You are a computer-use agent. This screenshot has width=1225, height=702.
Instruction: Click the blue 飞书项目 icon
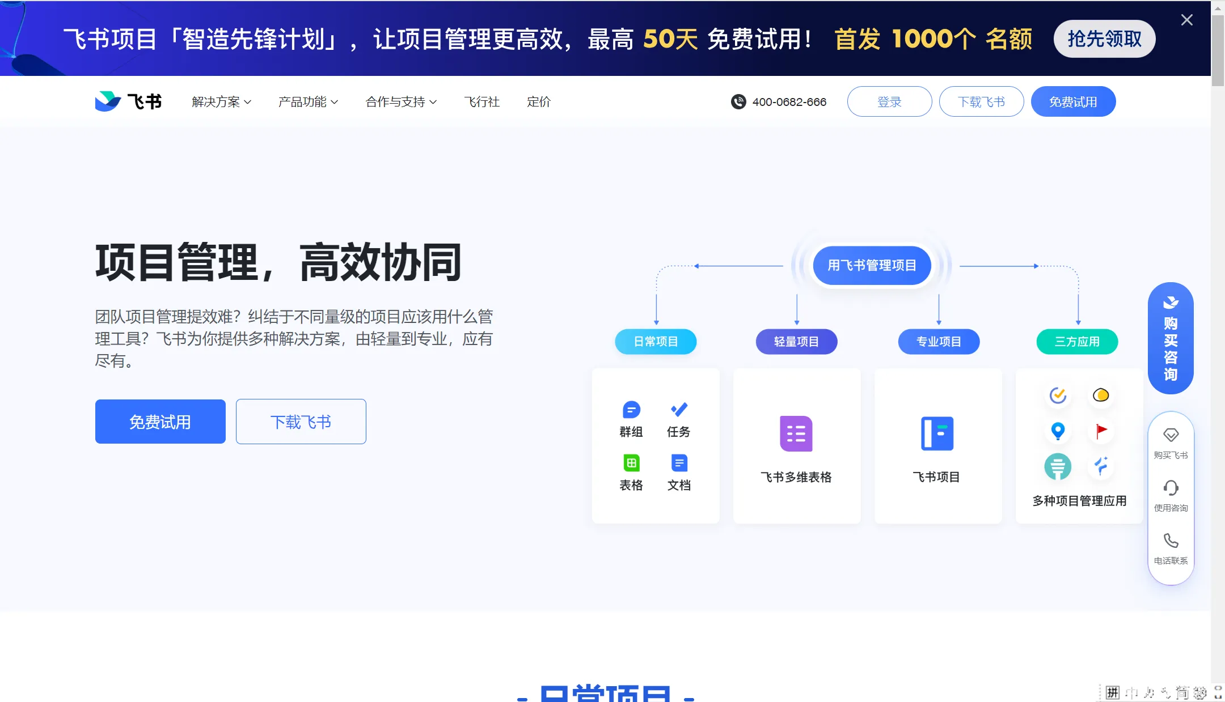tap(937, 434)
